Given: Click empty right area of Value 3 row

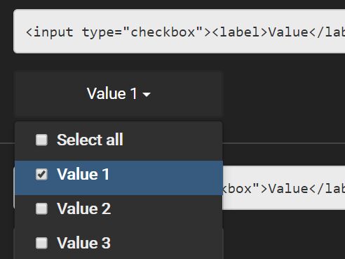Looking at the screenshot, I should click(x=166, y=244).
